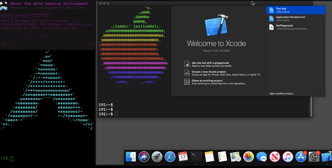Click the ~/Documents path under Test App

click(283, 12)
